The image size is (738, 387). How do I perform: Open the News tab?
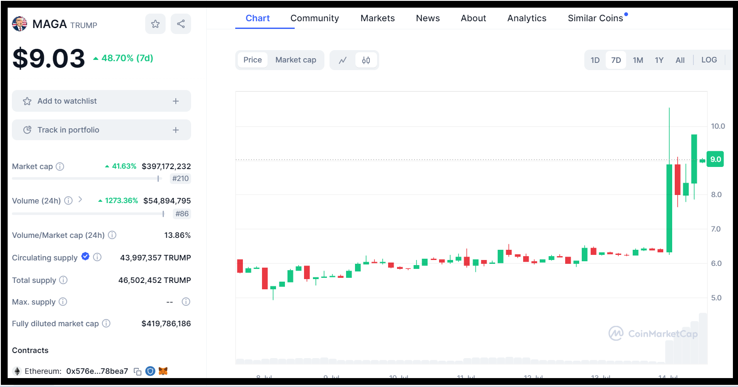pos(428,18)
